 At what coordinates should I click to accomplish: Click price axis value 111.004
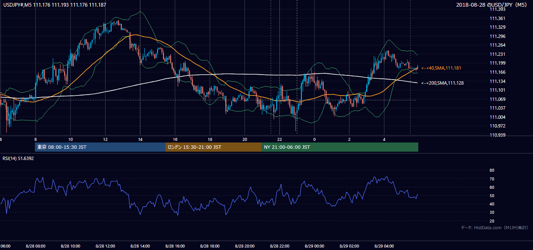click(x=497, y=117)
